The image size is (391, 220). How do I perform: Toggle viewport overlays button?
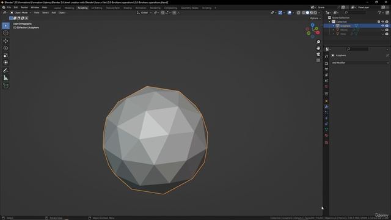pos(289,12)
